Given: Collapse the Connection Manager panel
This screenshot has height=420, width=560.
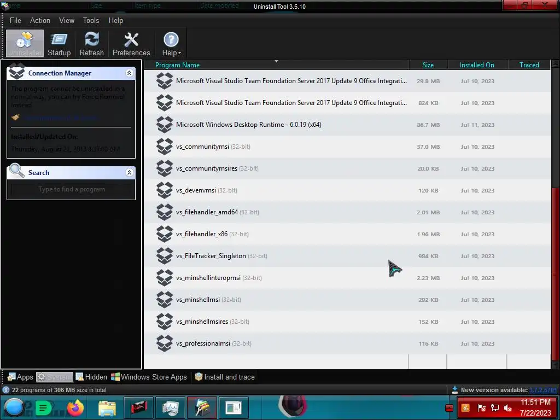Looking at the screenshot, I should [129, 73].
